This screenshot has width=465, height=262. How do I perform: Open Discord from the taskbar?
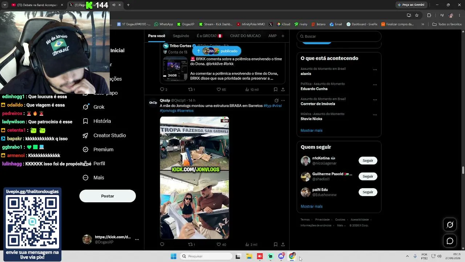281,256
